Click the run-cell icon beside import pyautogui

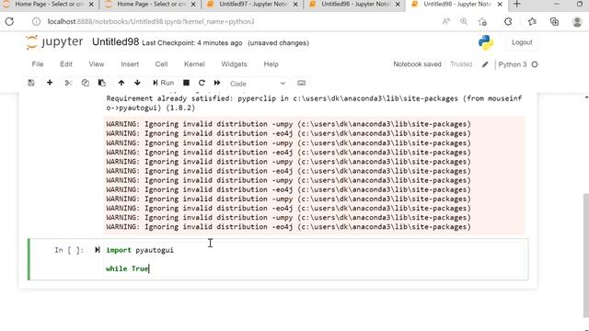click(x=98, y=250)
